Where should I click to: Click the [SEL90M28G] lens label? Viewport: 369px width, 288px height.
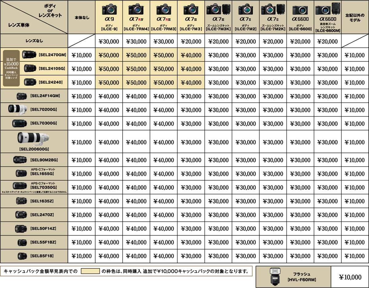point(44,160)
